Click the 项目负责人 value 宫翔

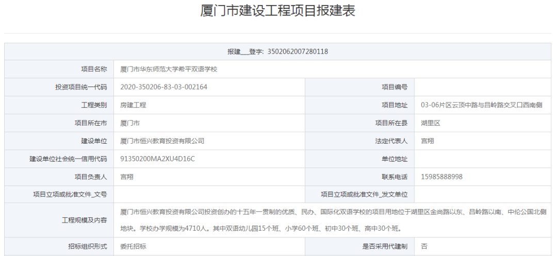point(127,177)
